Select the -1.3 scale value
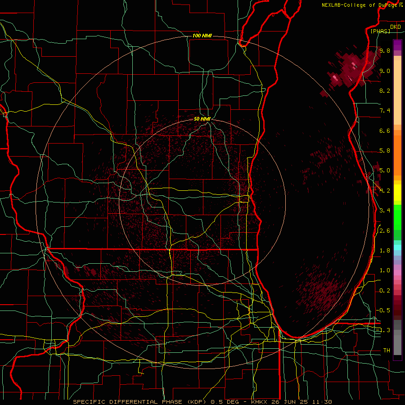 click(383, 330)
